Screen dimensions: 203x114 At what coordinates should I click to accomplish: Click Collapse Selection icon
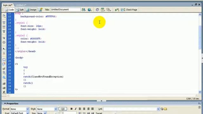(4, 27)
